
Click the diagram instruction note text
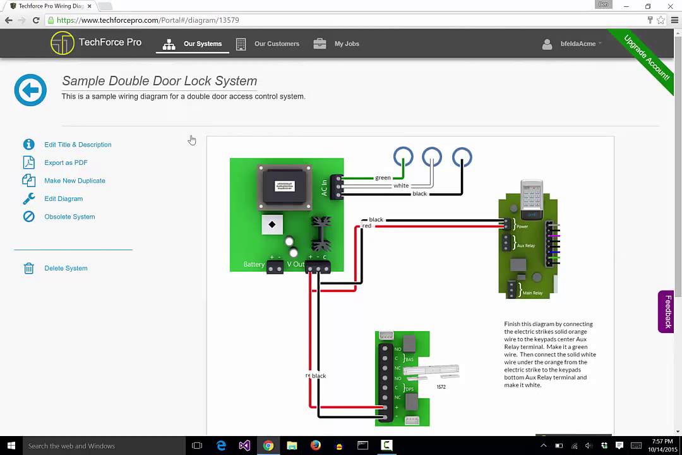550,355
